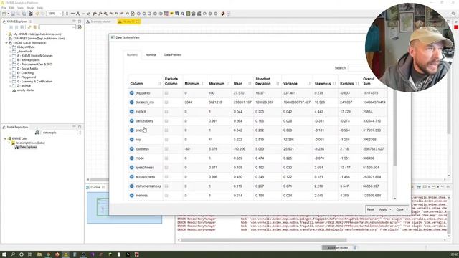Click the Windows Start button
459x258 pixels.
click(4, 254)
